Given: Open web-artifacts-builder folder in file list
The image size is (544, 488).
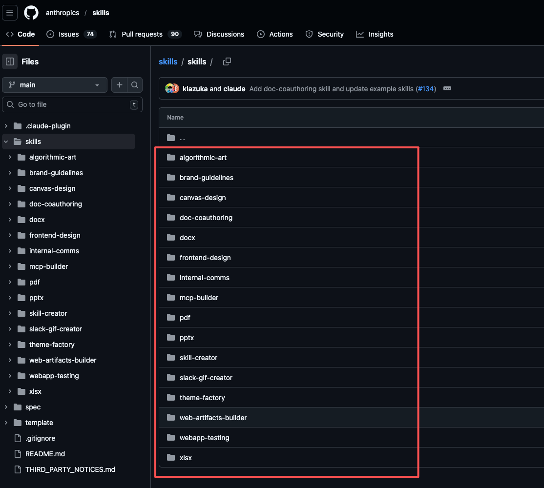Looking at the screenshot, I should [x=213, y=418].
